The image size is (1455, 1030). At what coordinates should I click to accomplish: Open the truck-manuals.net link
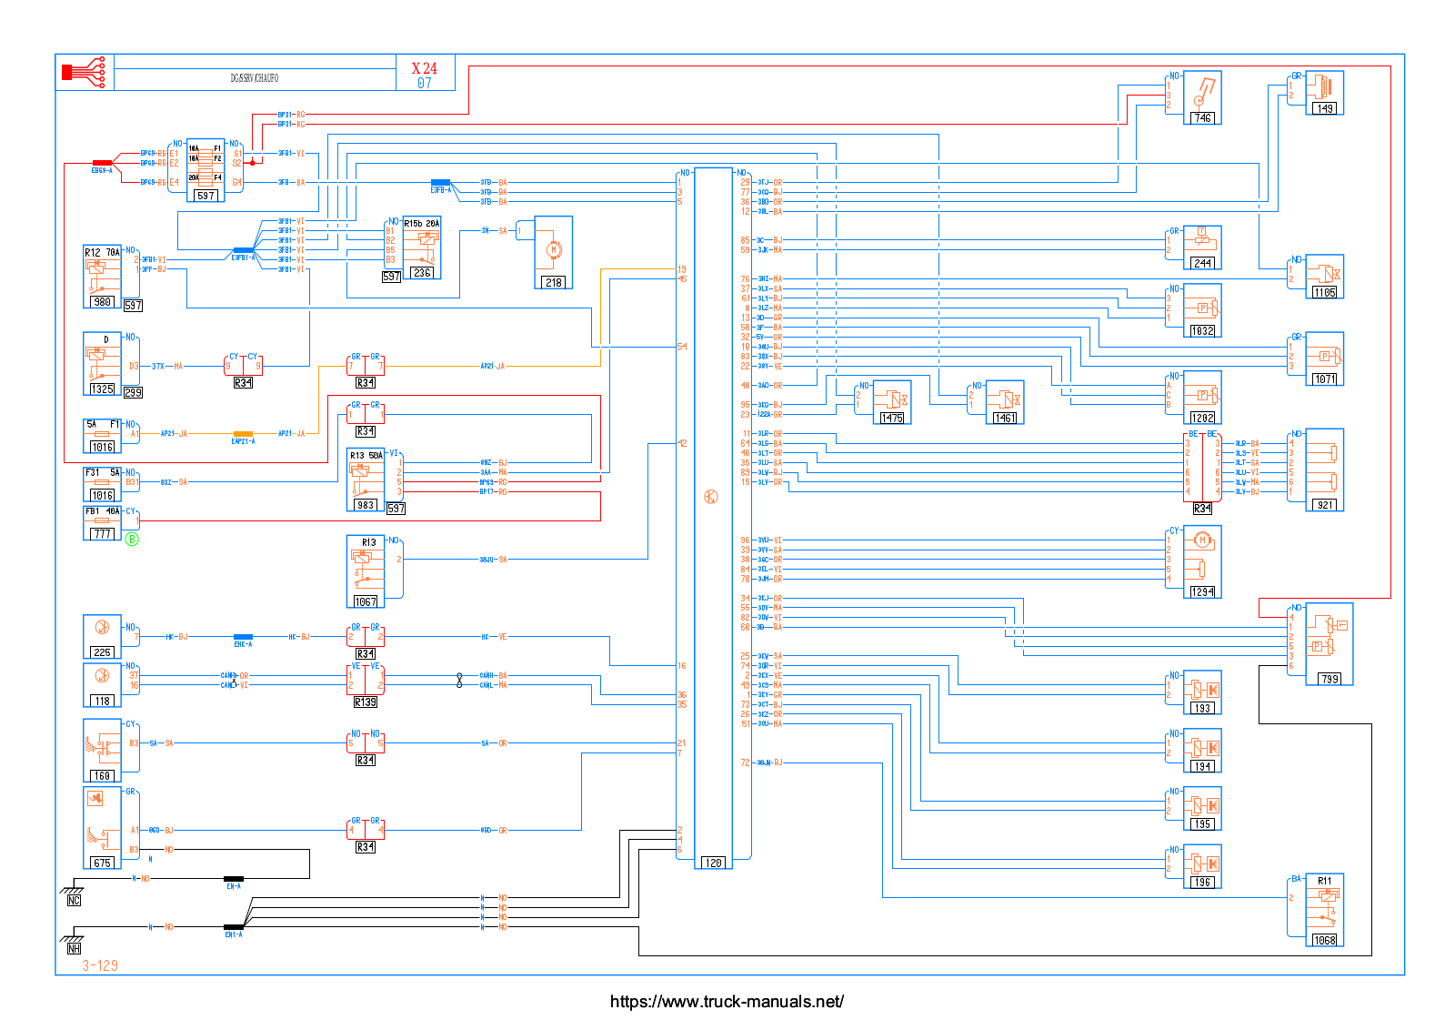[727, 1002]
